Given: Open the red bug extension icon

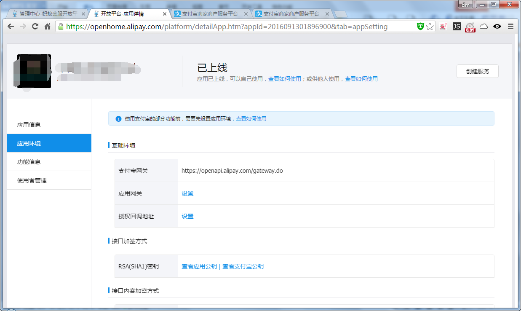Looking at the screenshot, I should pyautogui.click(x=443, y=26).
